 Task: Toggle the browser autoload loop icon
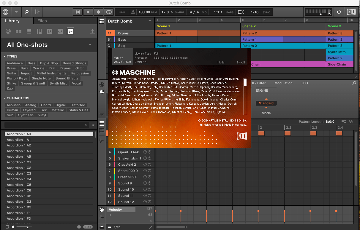pyautogui.click(x=7, y=227)
